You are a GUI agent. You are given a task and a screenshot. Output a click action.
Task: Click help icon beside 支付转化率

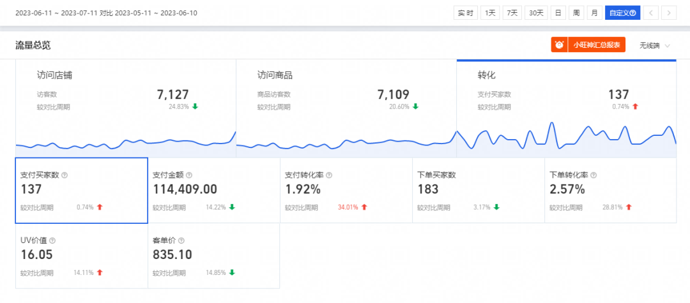(x=329, y=175)
